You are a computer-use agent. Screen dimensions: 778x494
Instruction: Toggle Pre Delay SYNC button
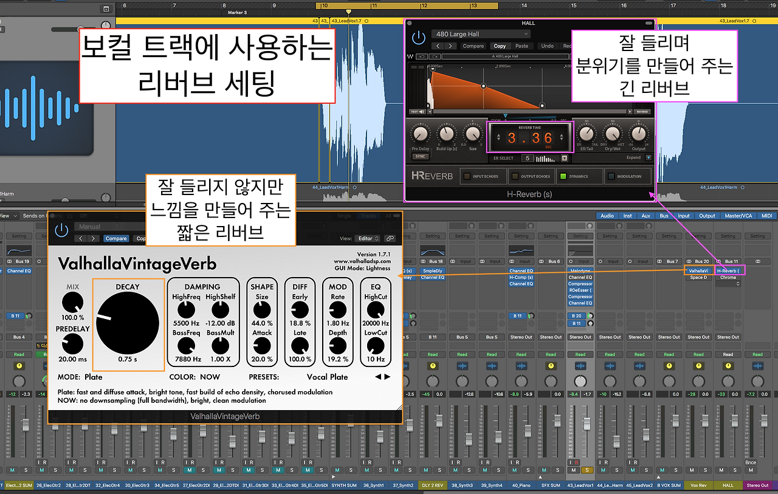point(421,156)
